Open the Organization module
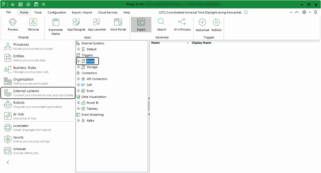321x173 pixels. 26,81
